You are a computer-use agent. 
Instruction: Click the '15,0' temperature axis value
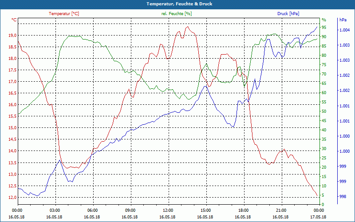[13, 128]
